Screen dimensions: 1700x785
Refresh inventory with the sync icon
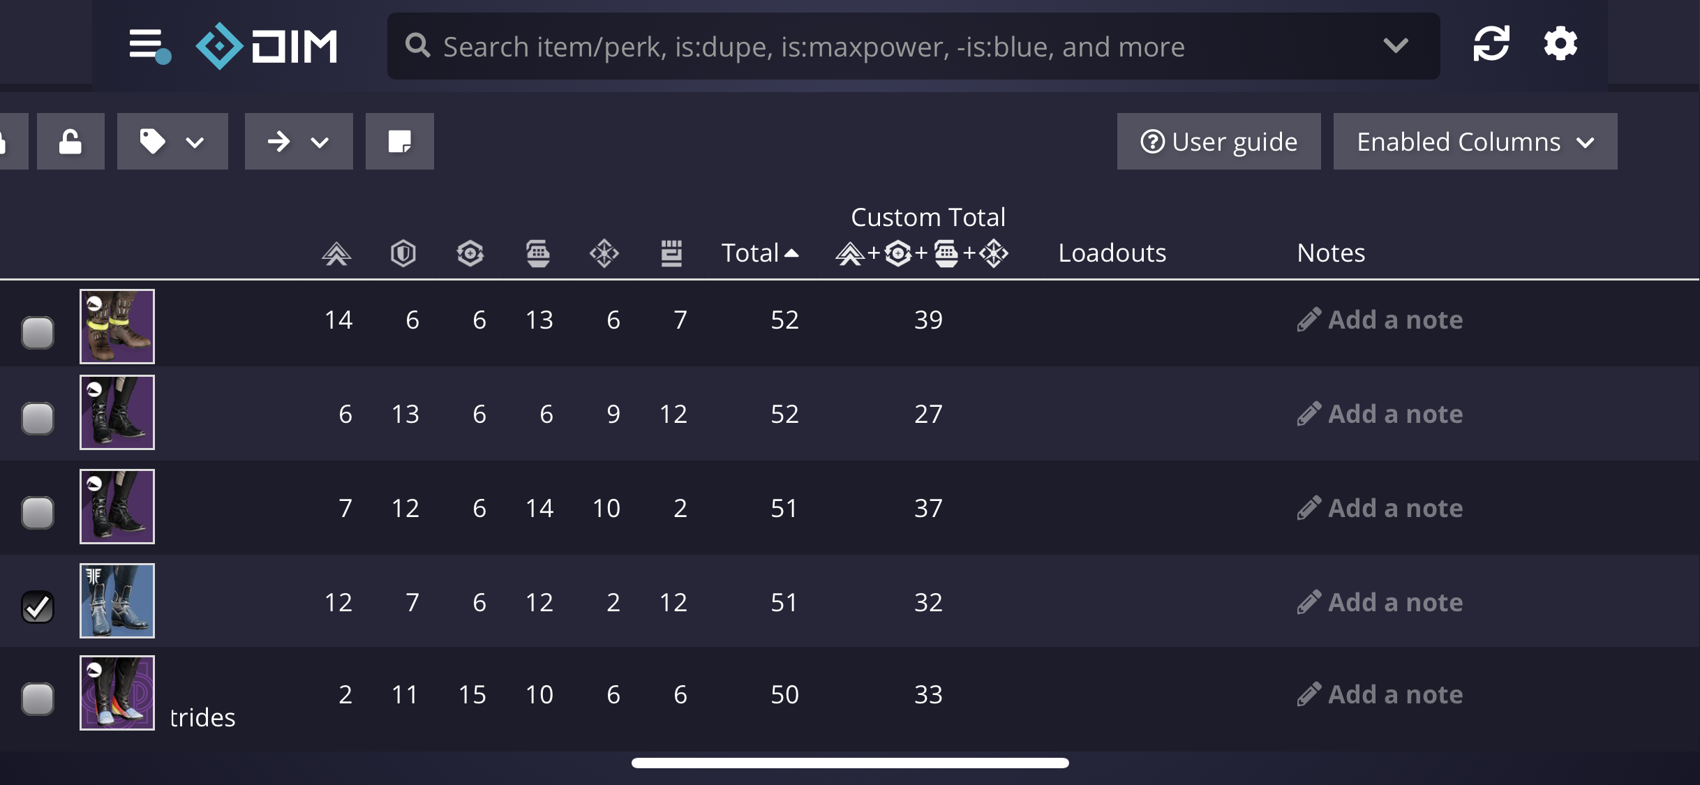[x=1492, y=44]
